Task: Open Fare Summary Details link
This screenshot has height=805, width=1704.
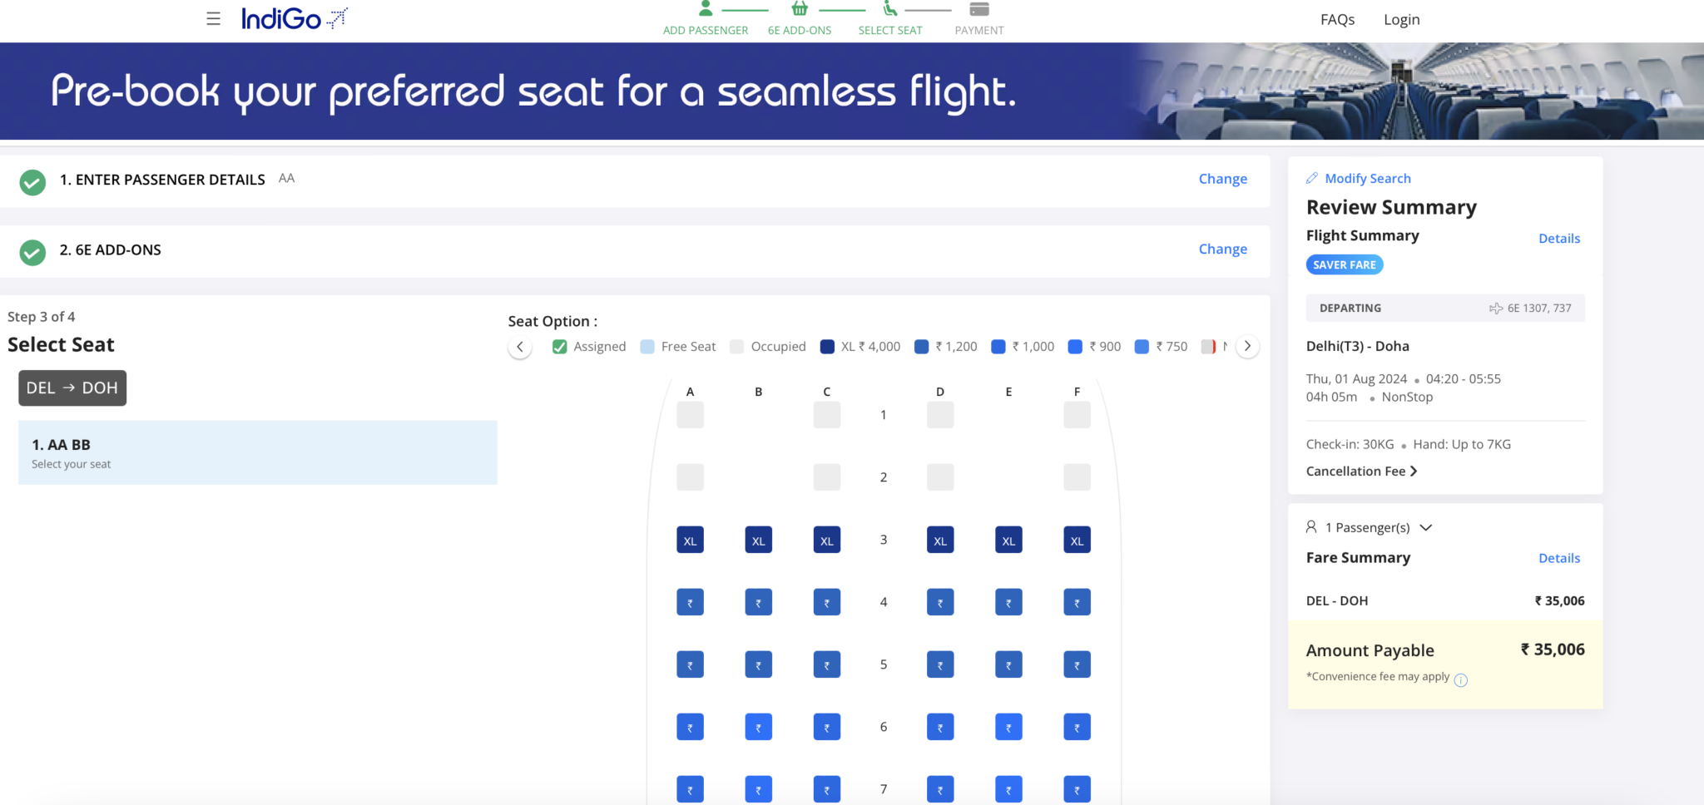Action: pyautogui.click(x=1558, y=558)
